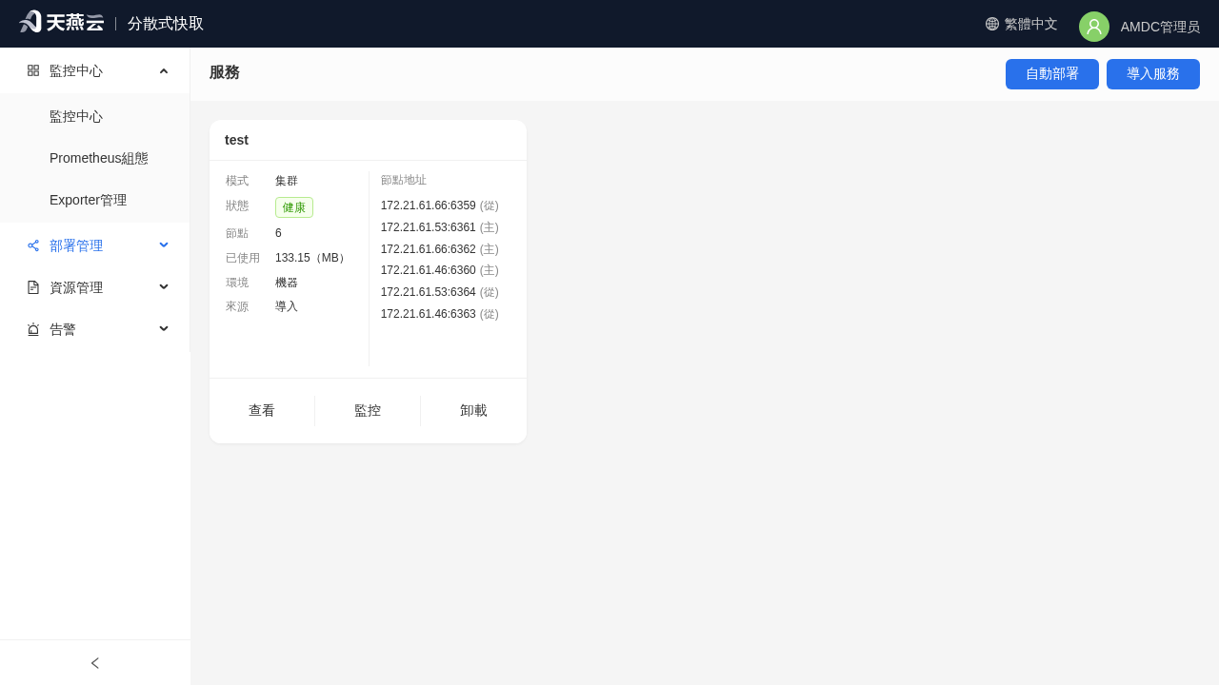Click 查看 on the test card
The width and height of the screenshot is (1219, 685).
[x=262, y=411]
